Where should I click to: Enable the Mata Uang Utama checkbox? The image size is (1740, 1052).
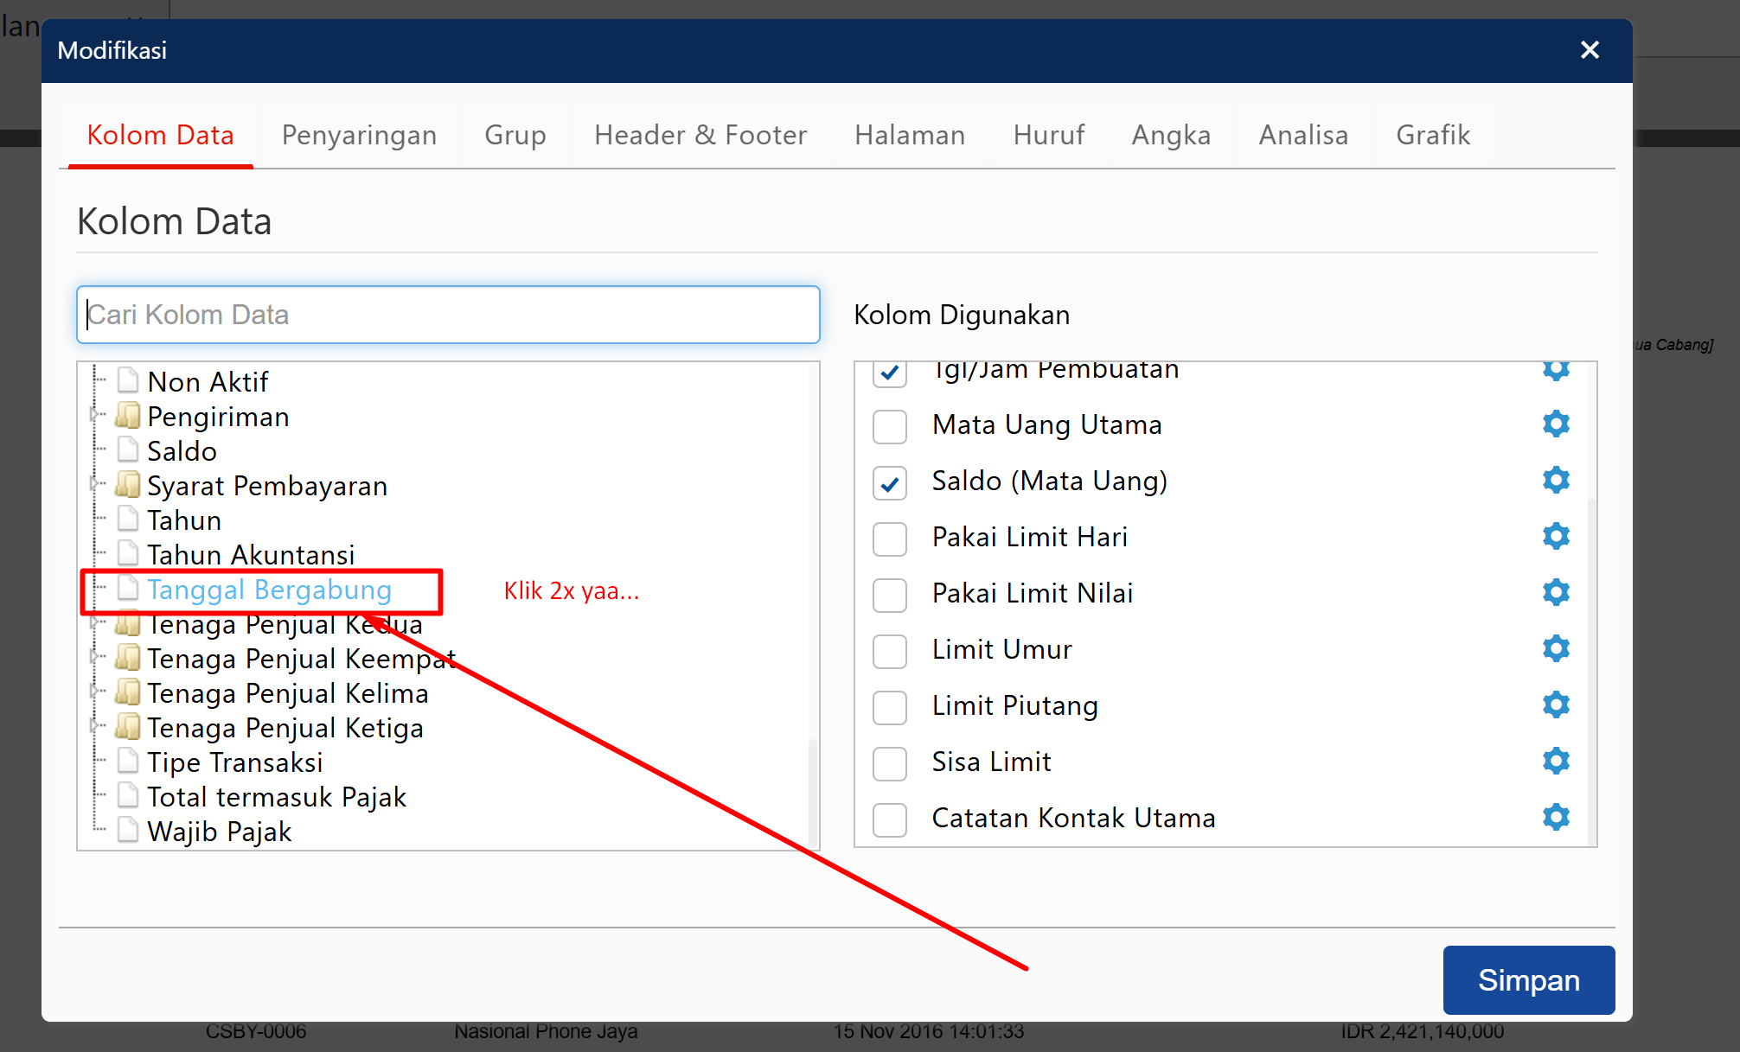click(x=889, y=426)
